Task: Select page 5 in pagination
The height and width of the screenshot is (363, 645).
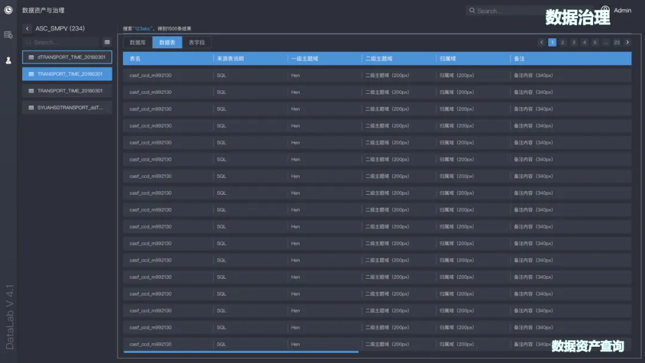Action: [595, 42]
